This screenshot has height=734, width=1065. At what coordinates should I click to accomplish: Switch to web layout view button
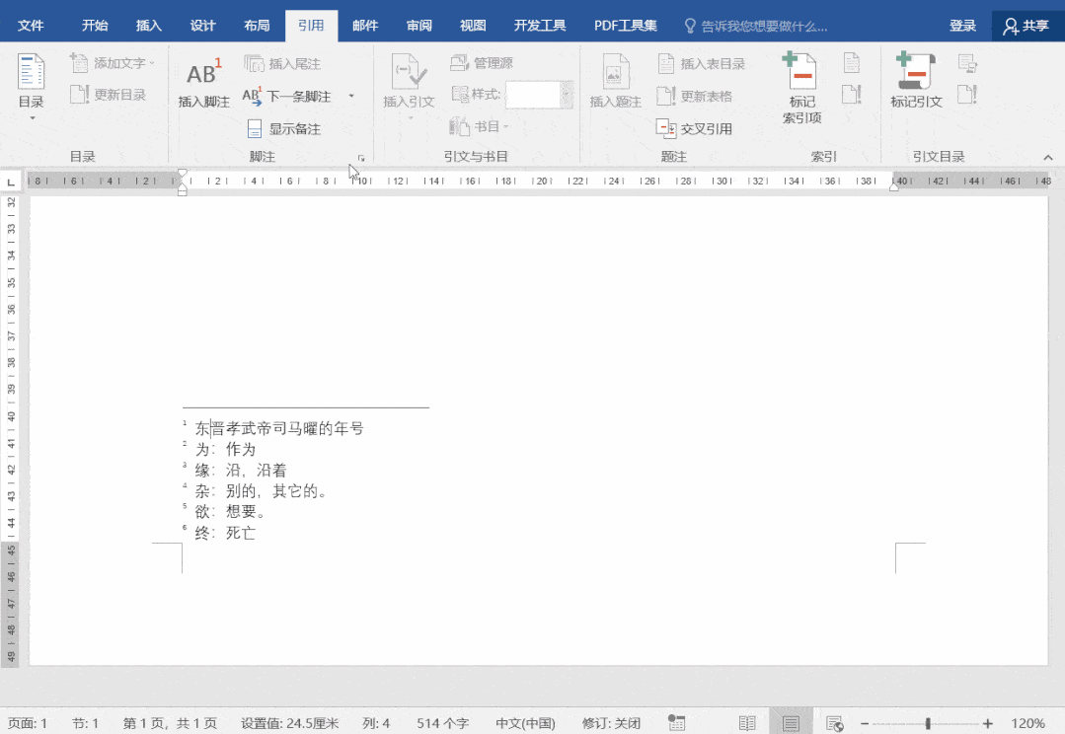point(834,723)
